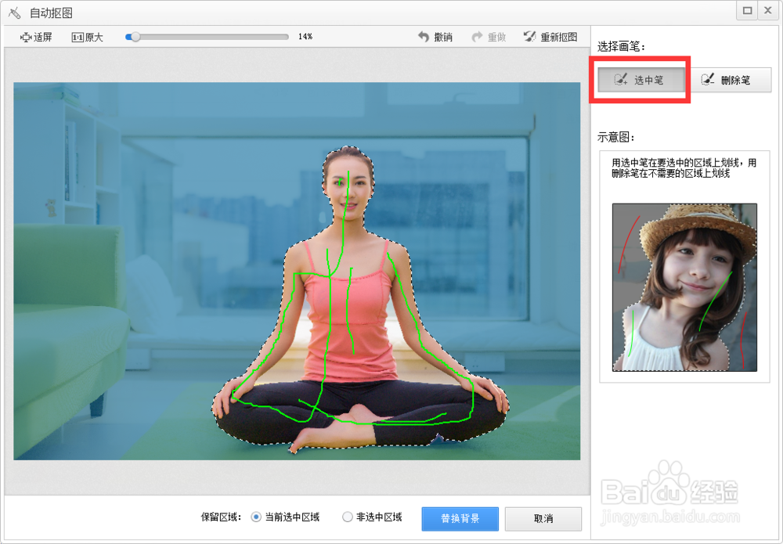
Task: Click the 适屏 fit-to-screen button
Action: point(36,37)
